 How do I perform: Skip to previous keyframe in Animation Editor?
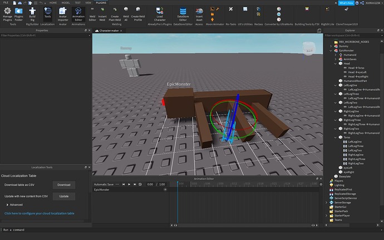coord(124,184)
